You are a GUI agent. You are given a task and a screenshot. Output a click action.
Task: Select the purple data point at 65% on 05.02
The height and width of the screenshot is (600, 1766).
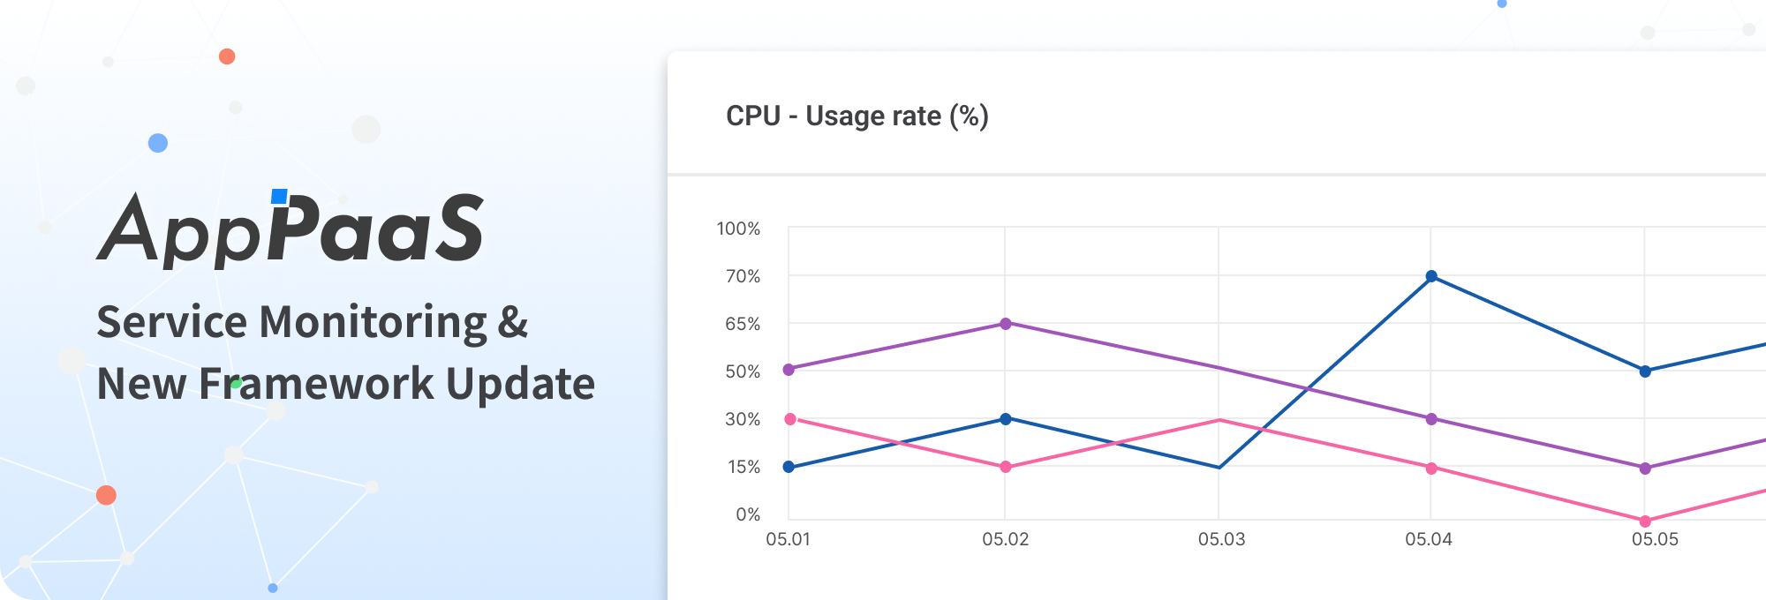click(x=1005, y=324)
